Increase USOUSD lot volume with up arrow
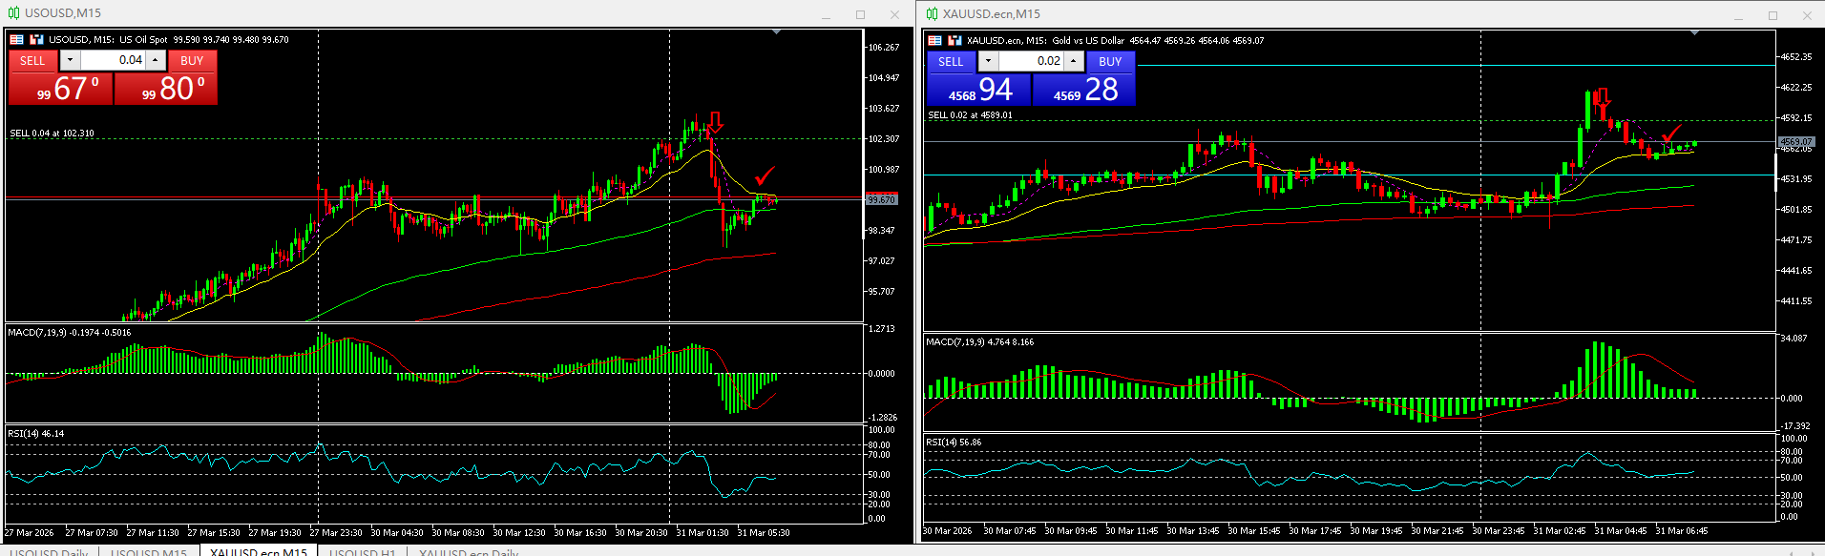 (155, 60)
